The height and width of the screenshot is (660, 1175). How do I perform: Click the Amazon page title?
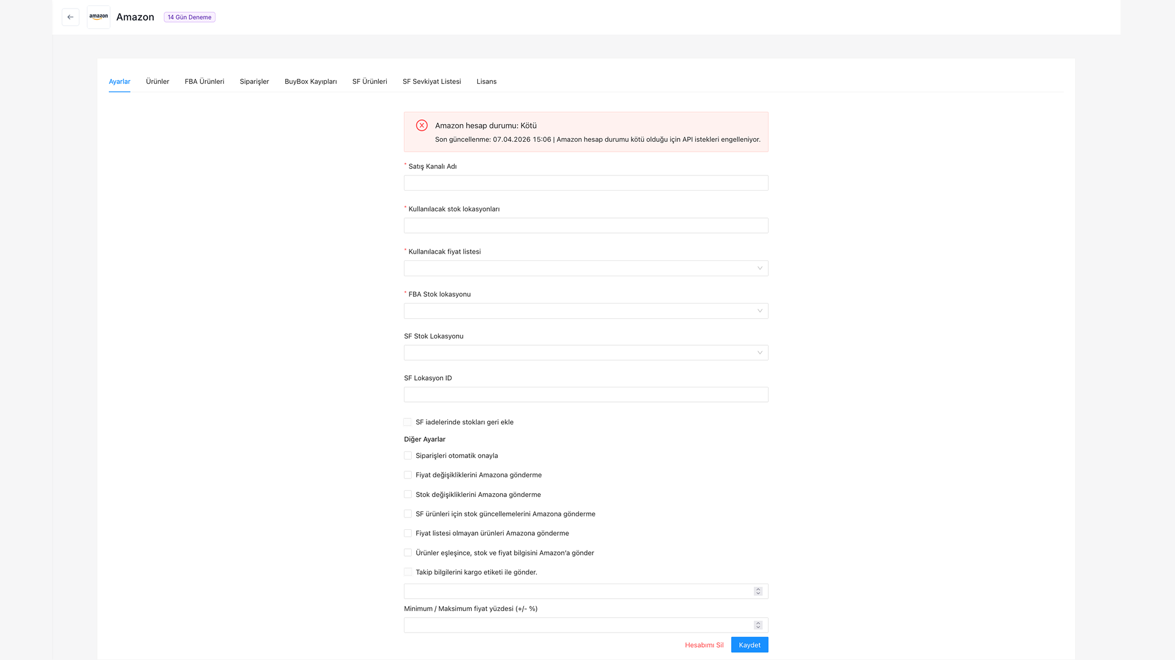click(135, 17)
